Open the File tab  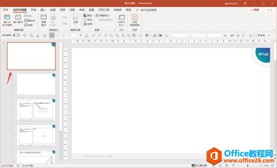[x=6, y=10]
